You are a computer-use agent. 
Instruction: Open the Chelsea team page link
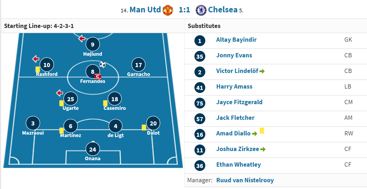pyautogui.click(x=223, y=10)
